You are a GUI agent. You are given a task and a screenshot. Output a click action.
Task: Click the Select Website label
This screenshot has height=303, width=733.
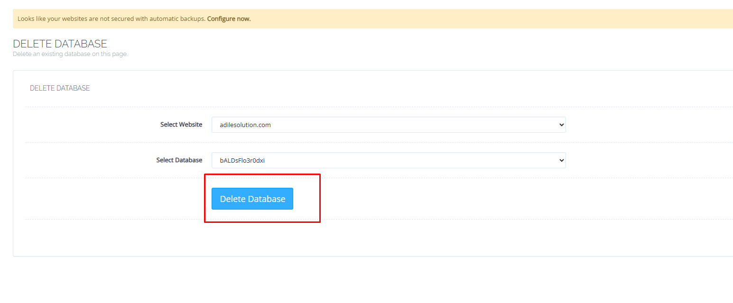click(181, 125)
